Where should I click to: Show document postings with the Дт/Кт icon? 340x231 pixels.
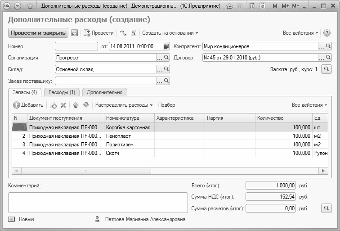pyautogui.click(x=123, y=33)
